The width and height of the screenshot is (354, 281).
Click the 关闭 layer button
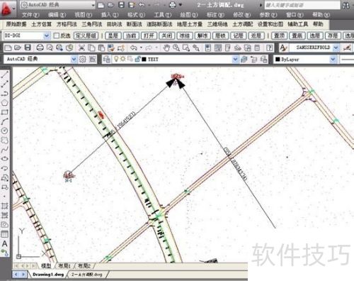pos(167,35)
